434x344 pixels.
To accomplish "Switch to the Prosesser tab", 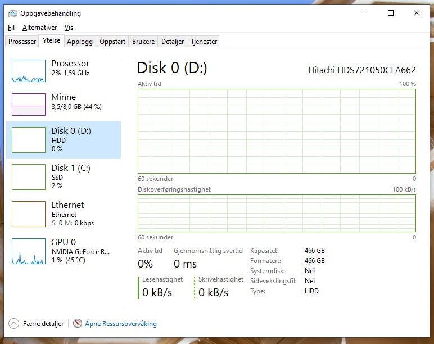I will point(22,42).
